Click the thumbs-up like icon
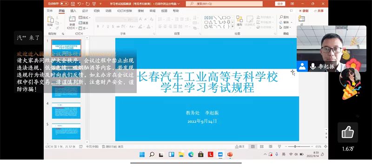 tap(347, 132)
